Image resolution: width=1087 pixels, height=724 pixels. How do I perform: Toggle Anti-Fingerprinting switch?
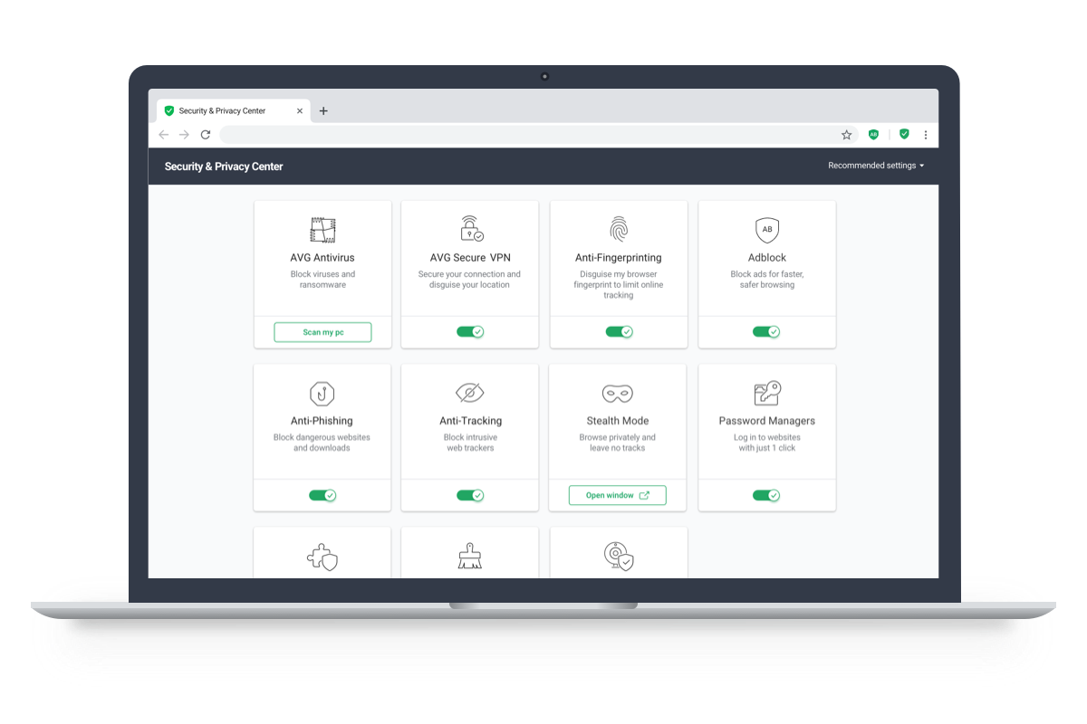pyautogui.click(x=619, y=332)
